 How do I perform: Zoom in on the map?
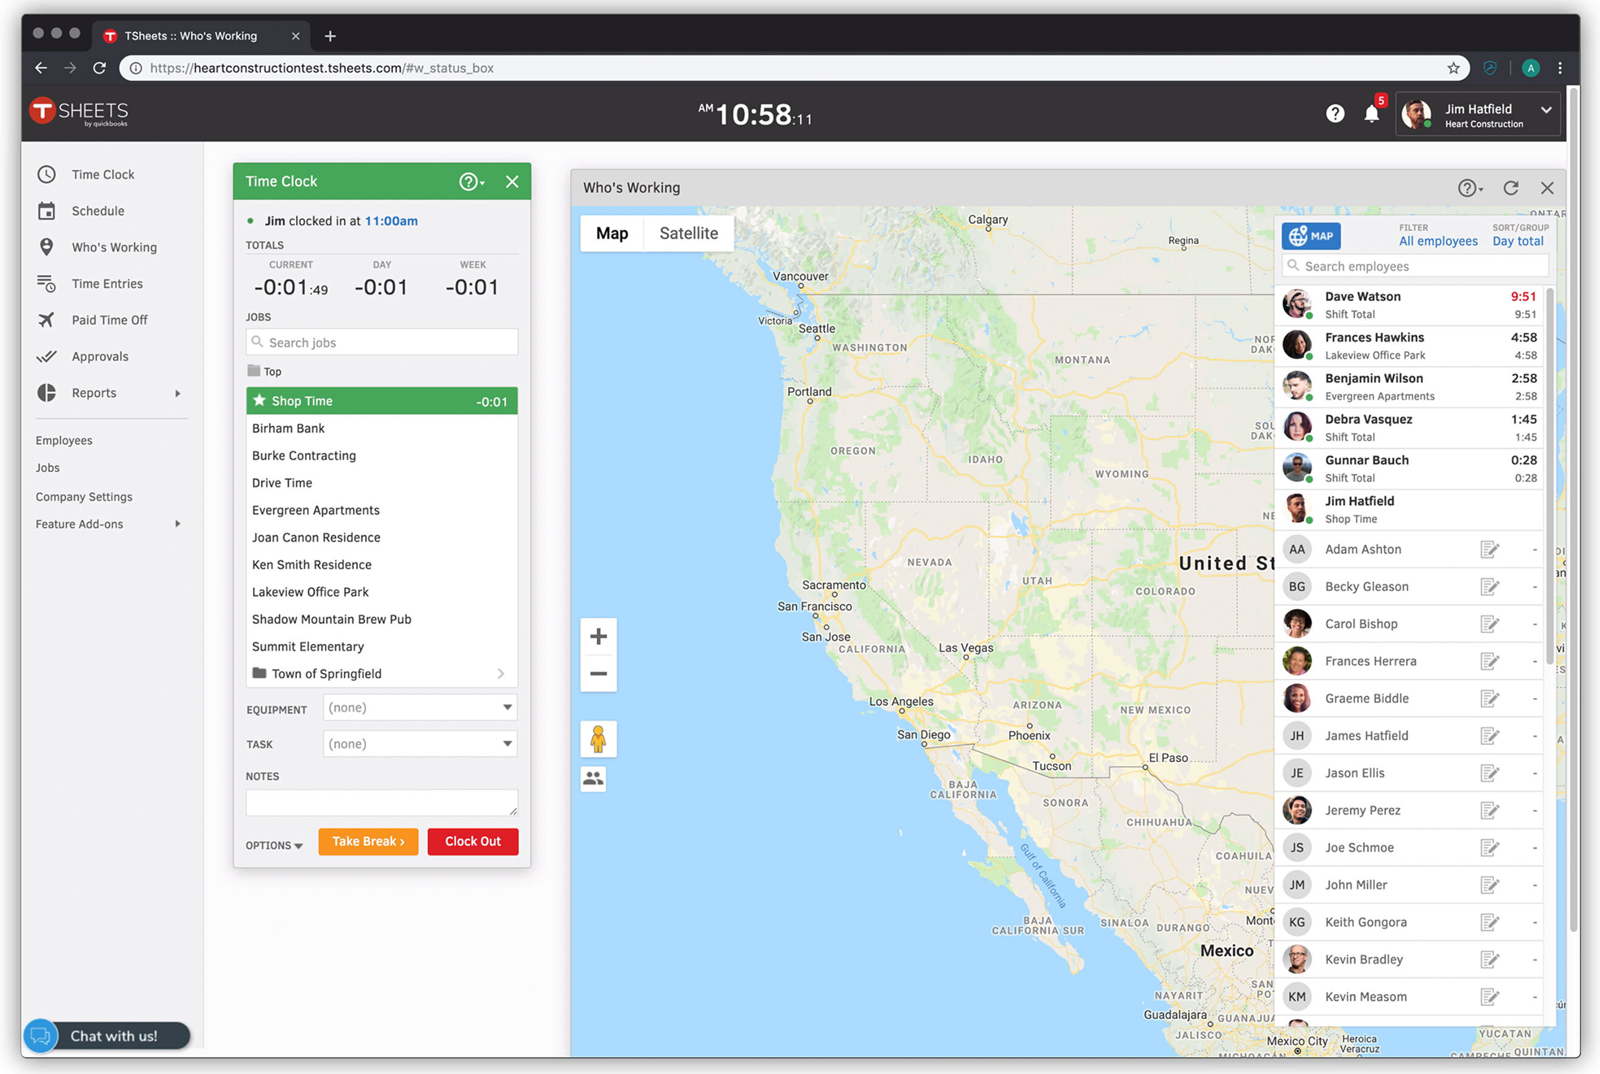[x=598, y=636]
